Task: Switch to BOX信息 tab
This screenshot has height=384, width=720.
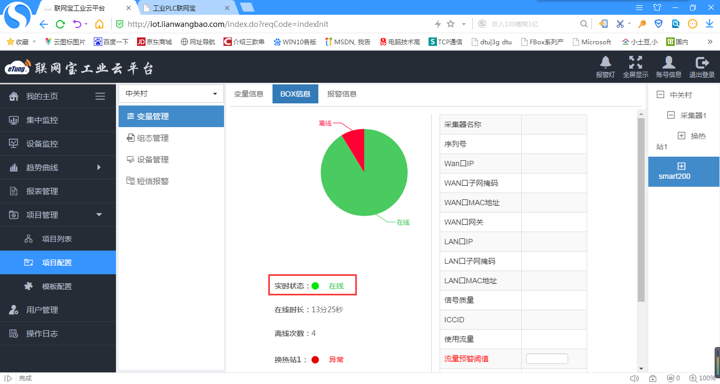Action: 295,94
